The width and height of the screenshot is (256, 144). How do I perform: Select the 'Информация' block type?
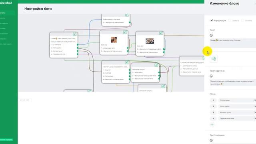[x=218, y=20]
